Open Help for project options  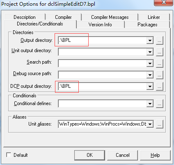tap(155, 155)
